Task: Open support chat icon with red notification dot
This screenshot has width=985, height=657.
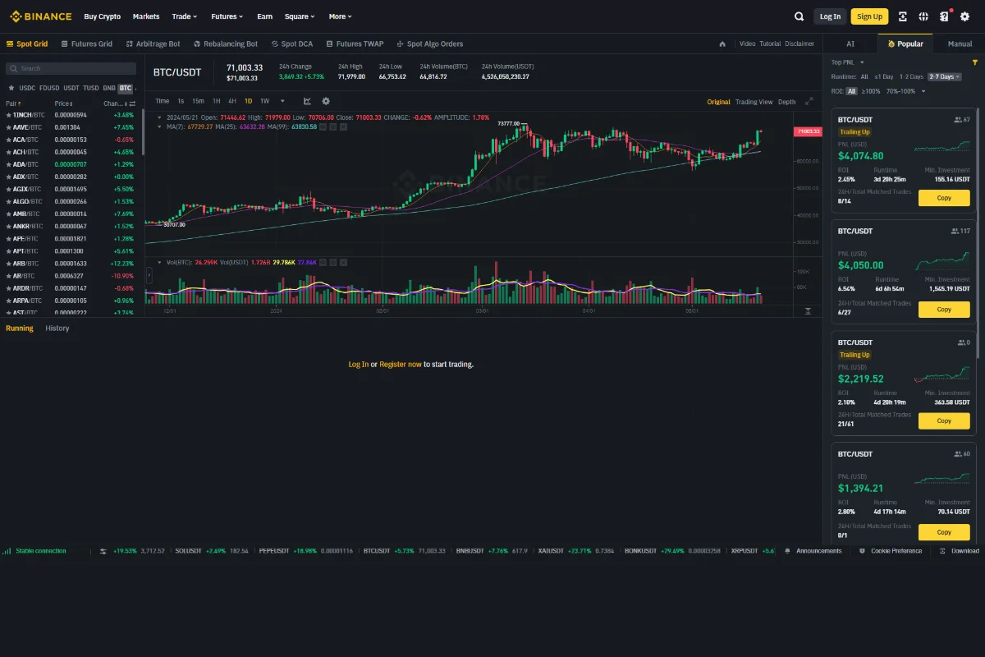Action: (942, 16)
